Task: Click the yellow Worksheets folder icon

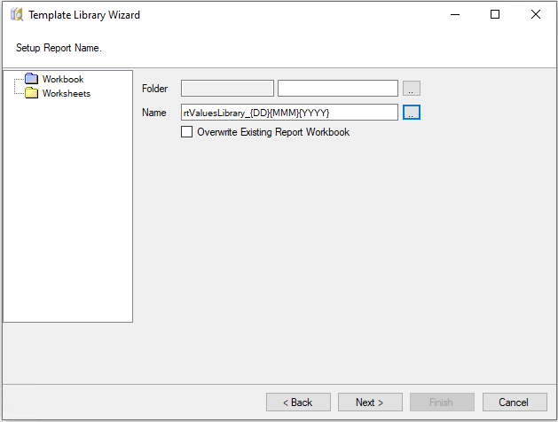Action: pyautogui.click(x=31, y=93)
